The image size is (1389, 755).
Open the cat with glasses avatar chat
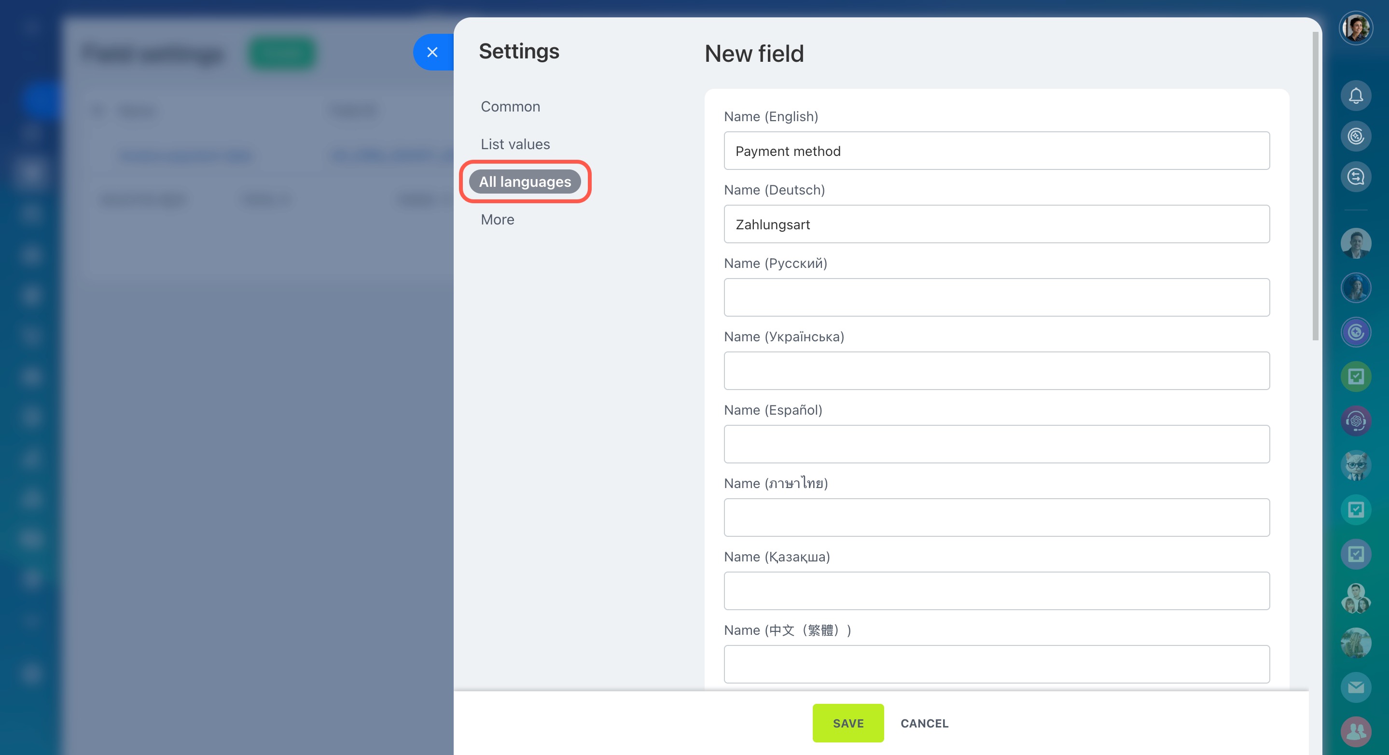(x=1355, y=465)
